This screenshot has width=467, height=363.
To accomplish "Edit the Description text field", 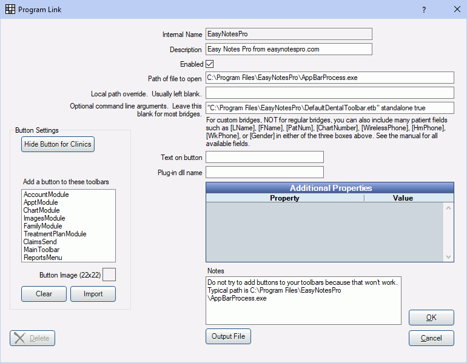I will tap(289, 49).
